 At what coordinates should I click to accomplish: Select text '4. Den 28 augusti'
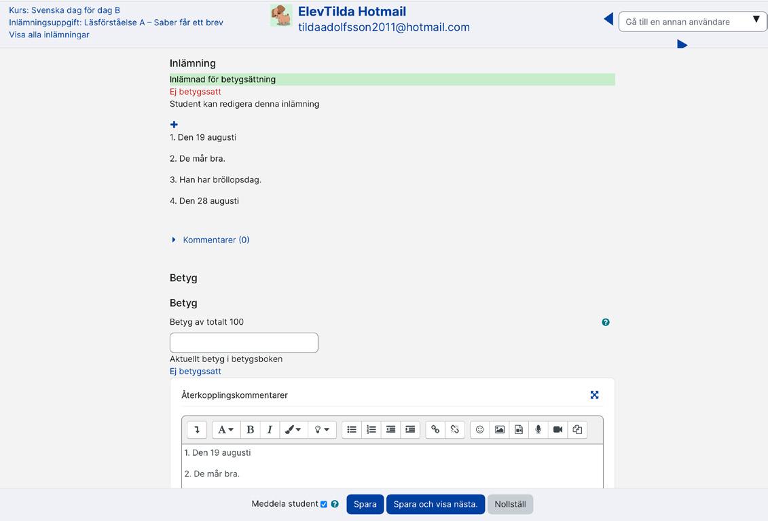(x=204, y=201)
